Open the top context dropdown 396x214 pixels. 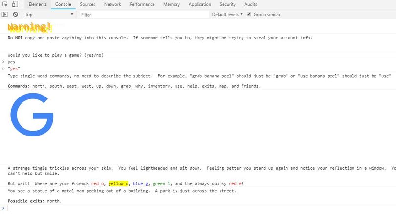[x=49, y=14]
